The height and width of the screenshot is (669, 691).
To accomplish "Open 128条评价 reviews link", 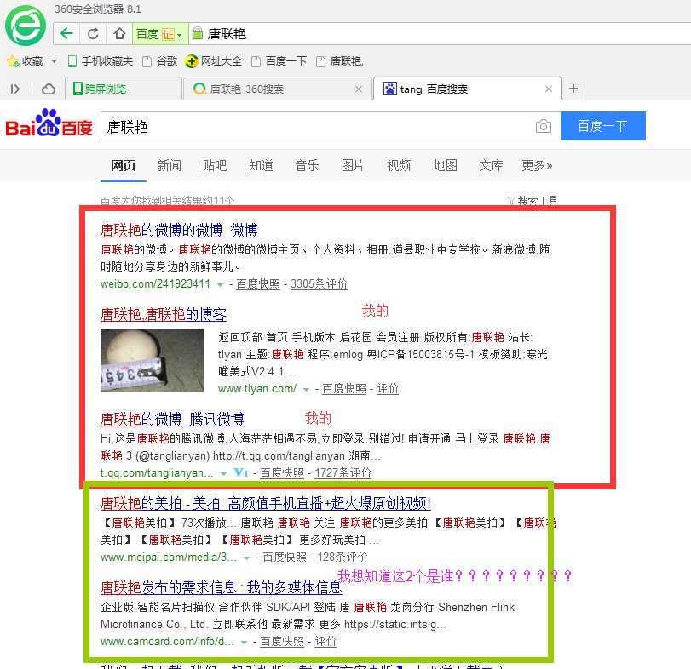I will pos(343,557).
